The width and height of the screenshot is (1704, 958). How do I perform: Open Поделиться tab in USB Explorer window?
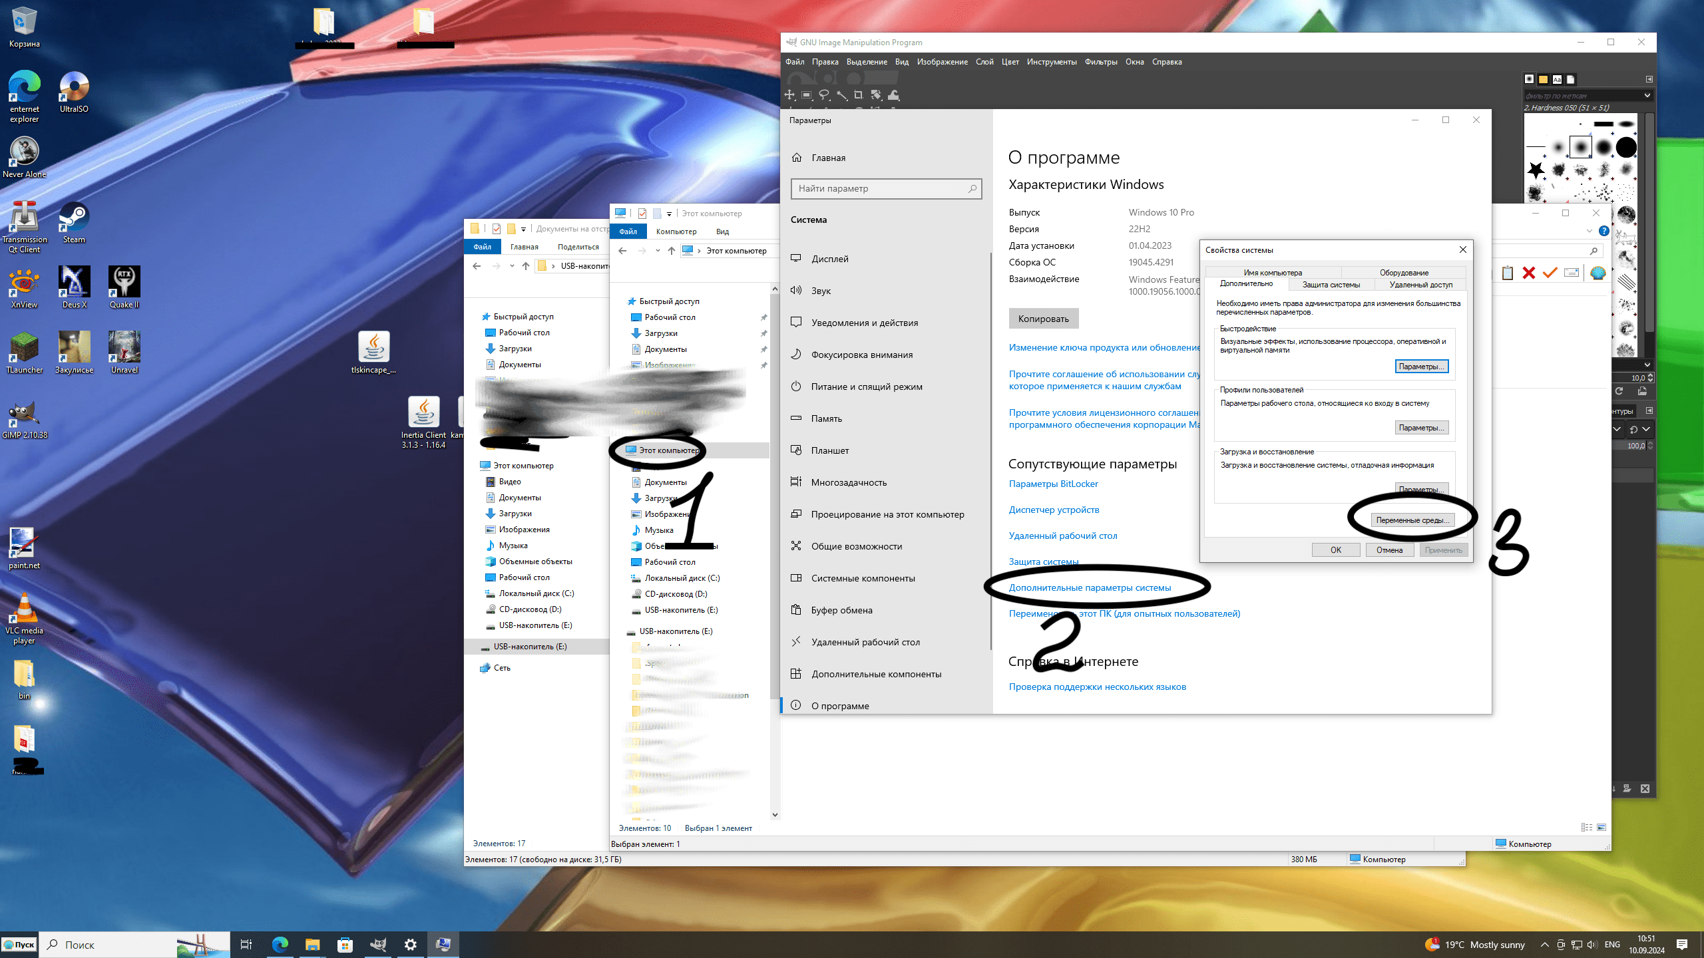click(578, 247)
